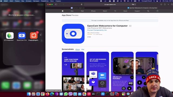Open Music app from the Dock

89,94
